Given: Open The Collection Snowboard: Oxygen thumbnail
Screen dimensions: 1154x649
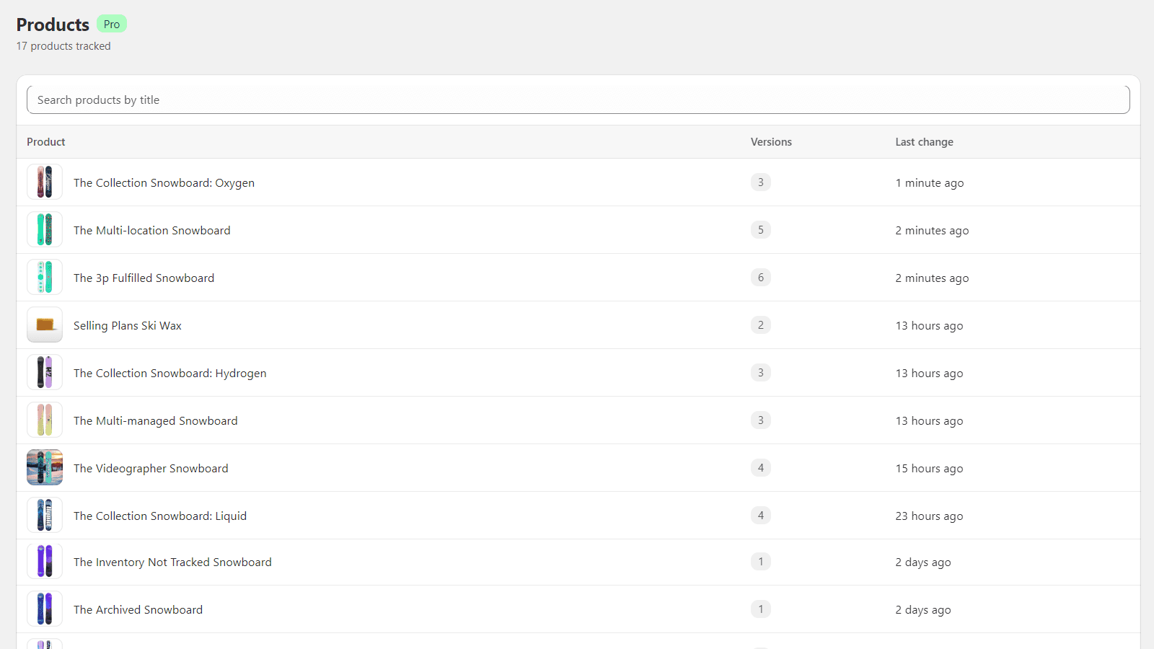Looking at the screenshot, I should [x=45, y=182].
